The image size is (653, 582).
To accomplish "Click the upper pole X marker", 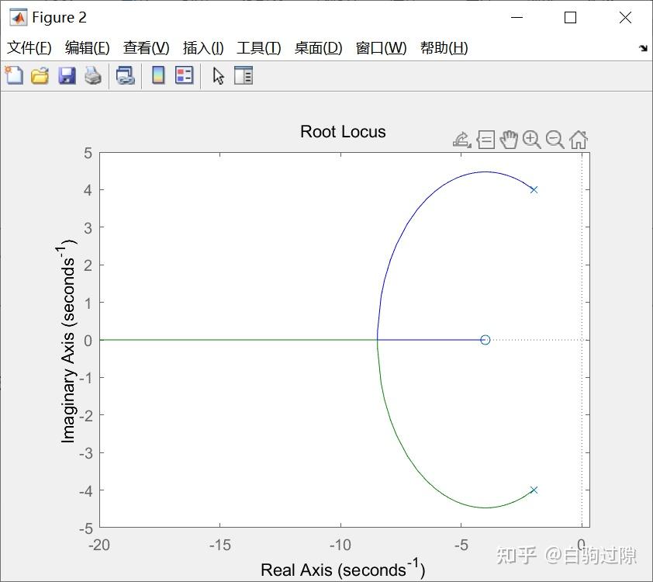I will tap(534, 190).
